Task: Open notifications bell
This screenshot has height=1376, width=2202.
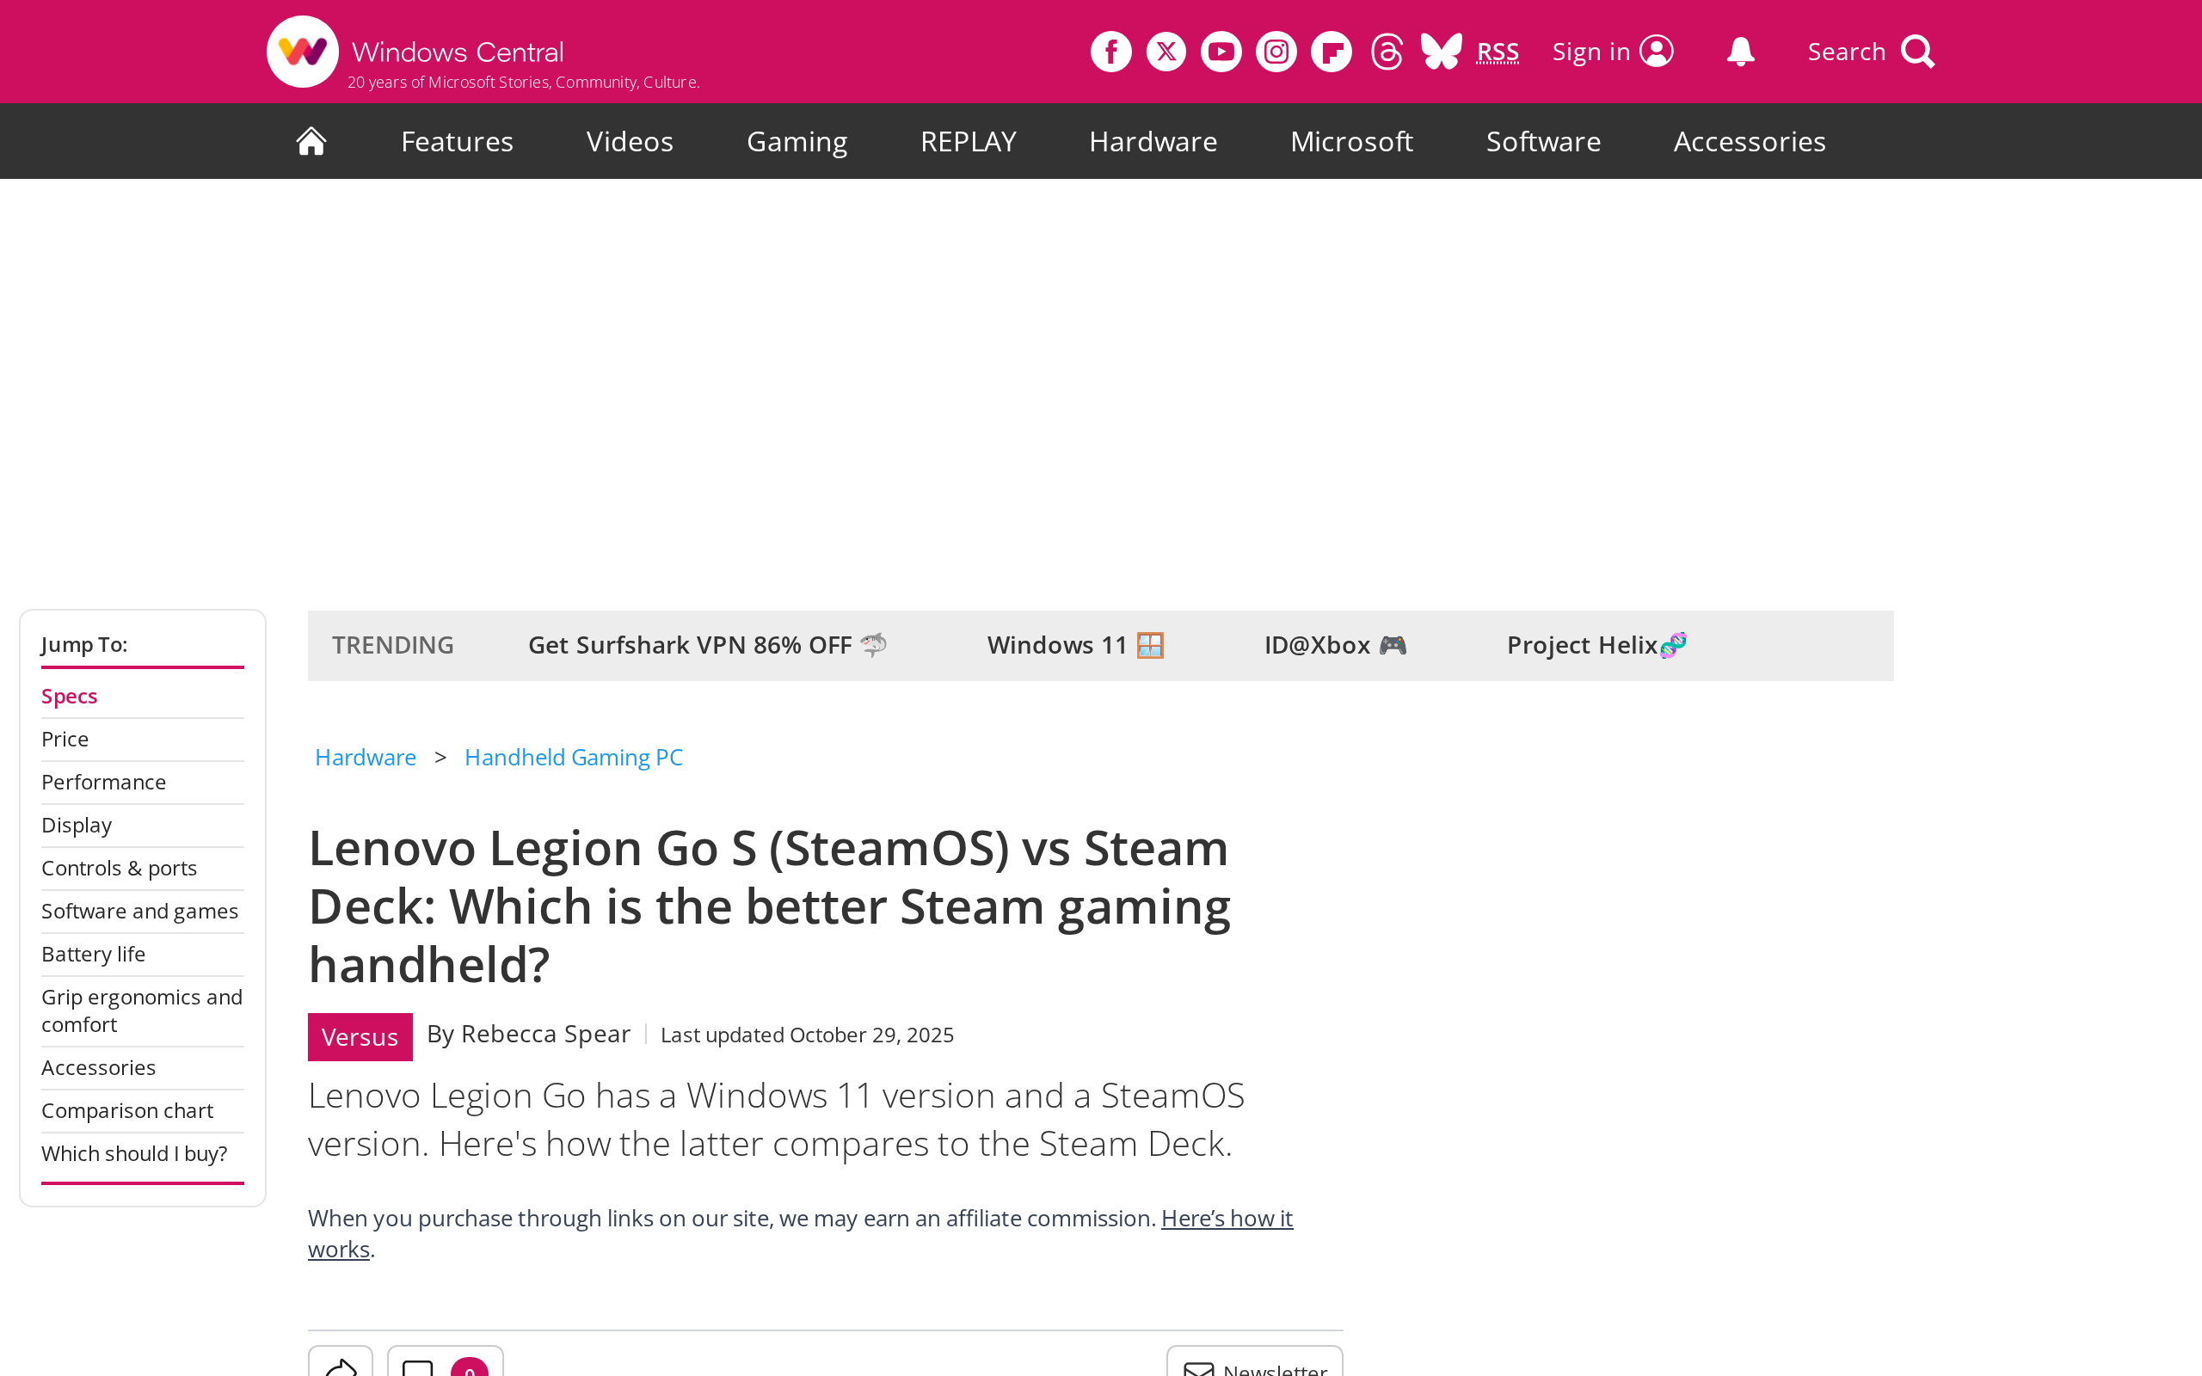Action: 1740,52
